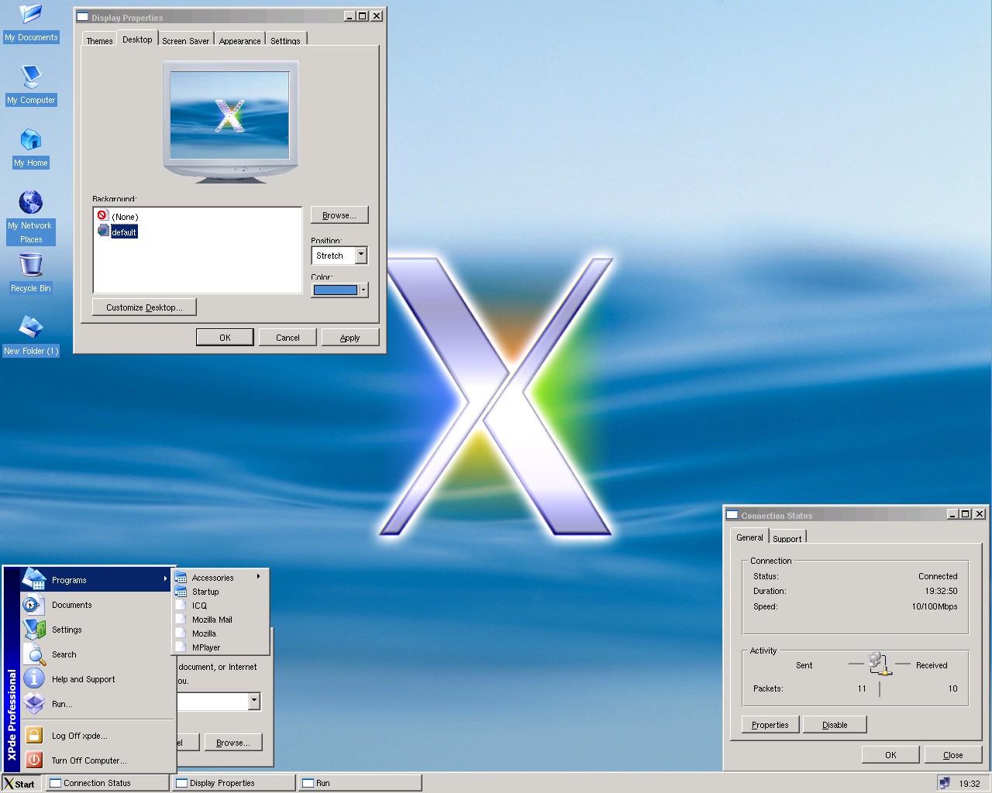Switch to the Themes tab
The width and height of the screenshot is (992, 793).
click(99, 40)
